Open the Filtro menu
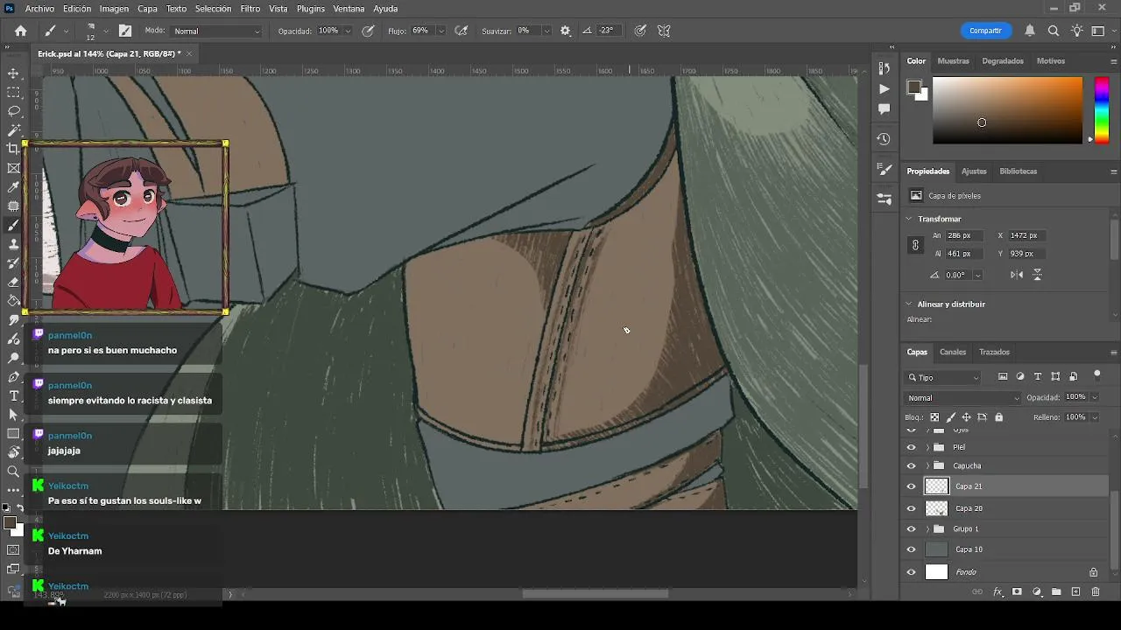The height and width of the screenshot is (630, 1121). [250, 9]
